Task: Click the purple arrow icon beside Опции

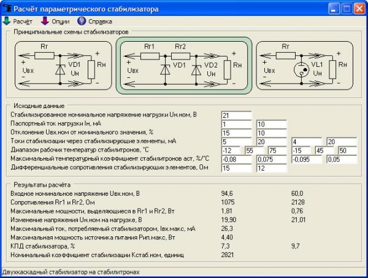Action: tap(44, 20)
